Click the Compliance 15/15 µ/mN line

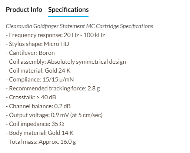40,80
